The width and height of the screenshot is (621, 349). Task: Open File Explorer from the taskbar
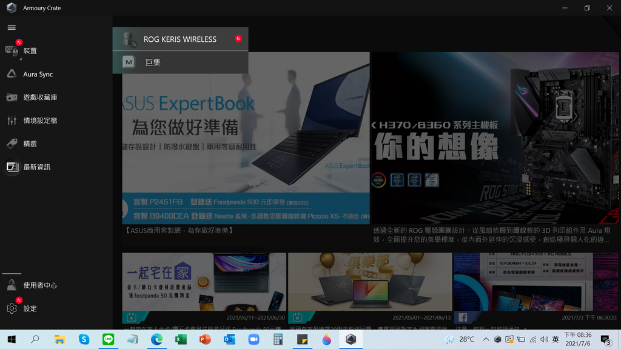(x=59, y=339)
